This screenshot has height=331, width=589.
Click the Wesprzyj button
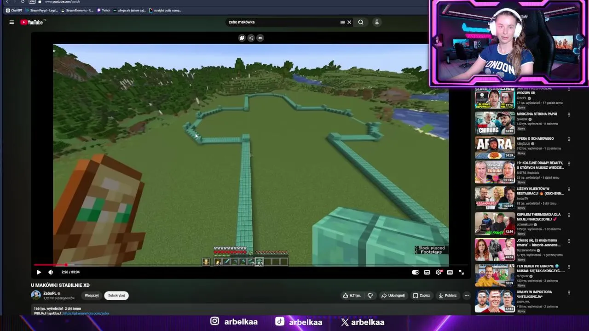(x=92, y=296)
